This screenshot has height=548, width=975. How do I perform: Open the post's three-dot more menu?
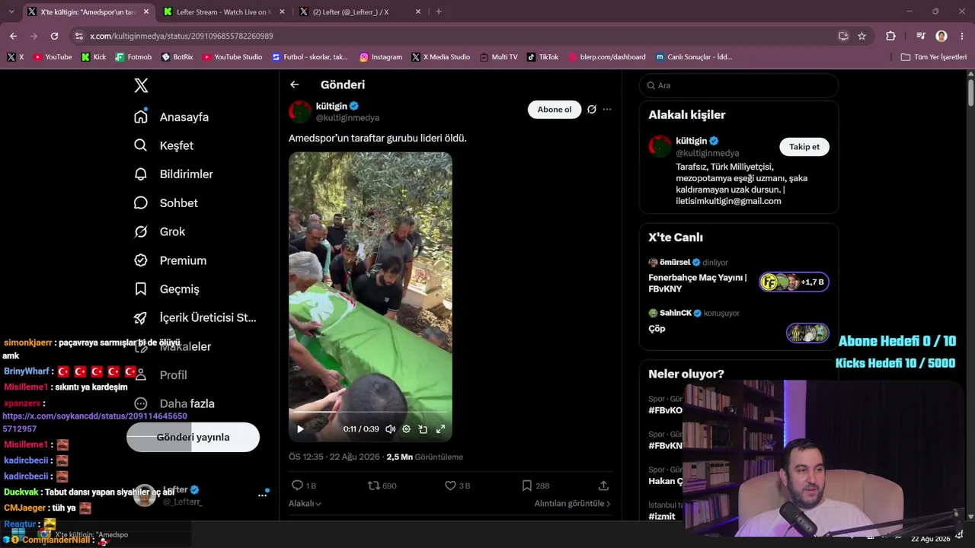pyautogui.click(x=607, y=110)
